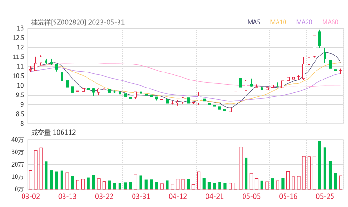Click the 13 price axis label

coord(20,28)
